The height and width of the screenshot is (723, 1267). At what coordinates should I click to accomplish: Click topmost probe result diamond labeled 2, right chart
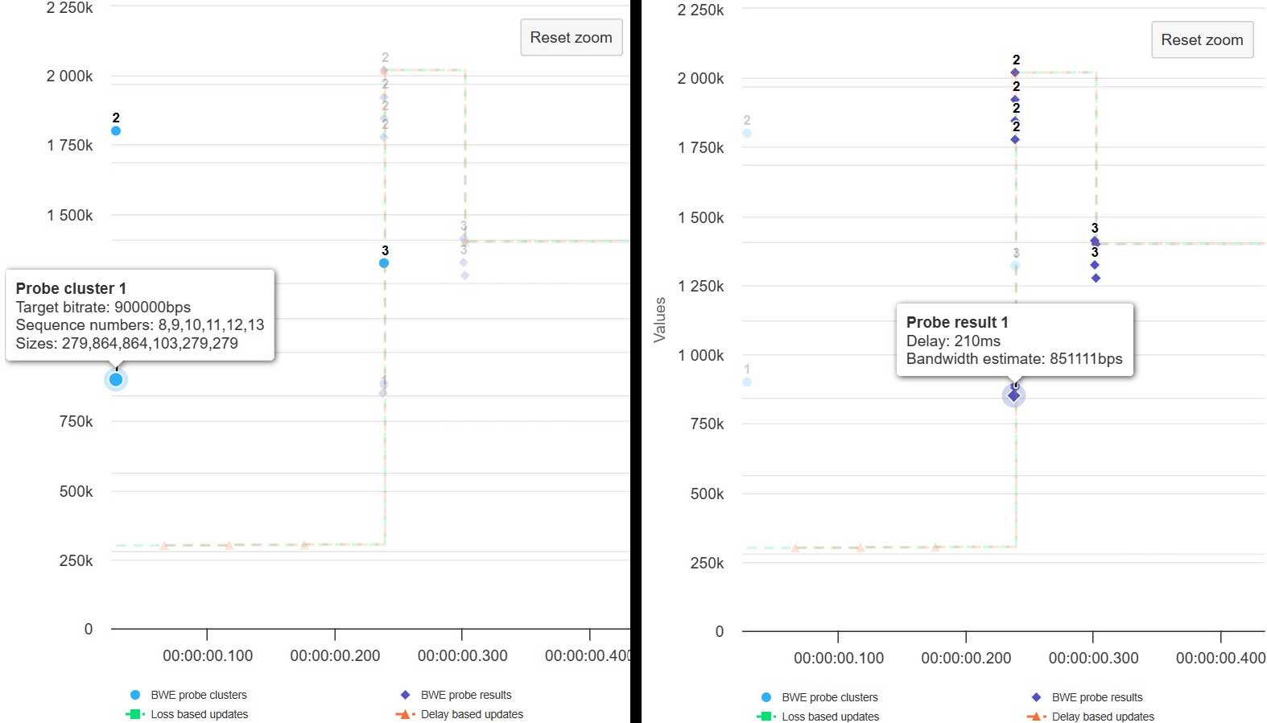coord(1015,72)
